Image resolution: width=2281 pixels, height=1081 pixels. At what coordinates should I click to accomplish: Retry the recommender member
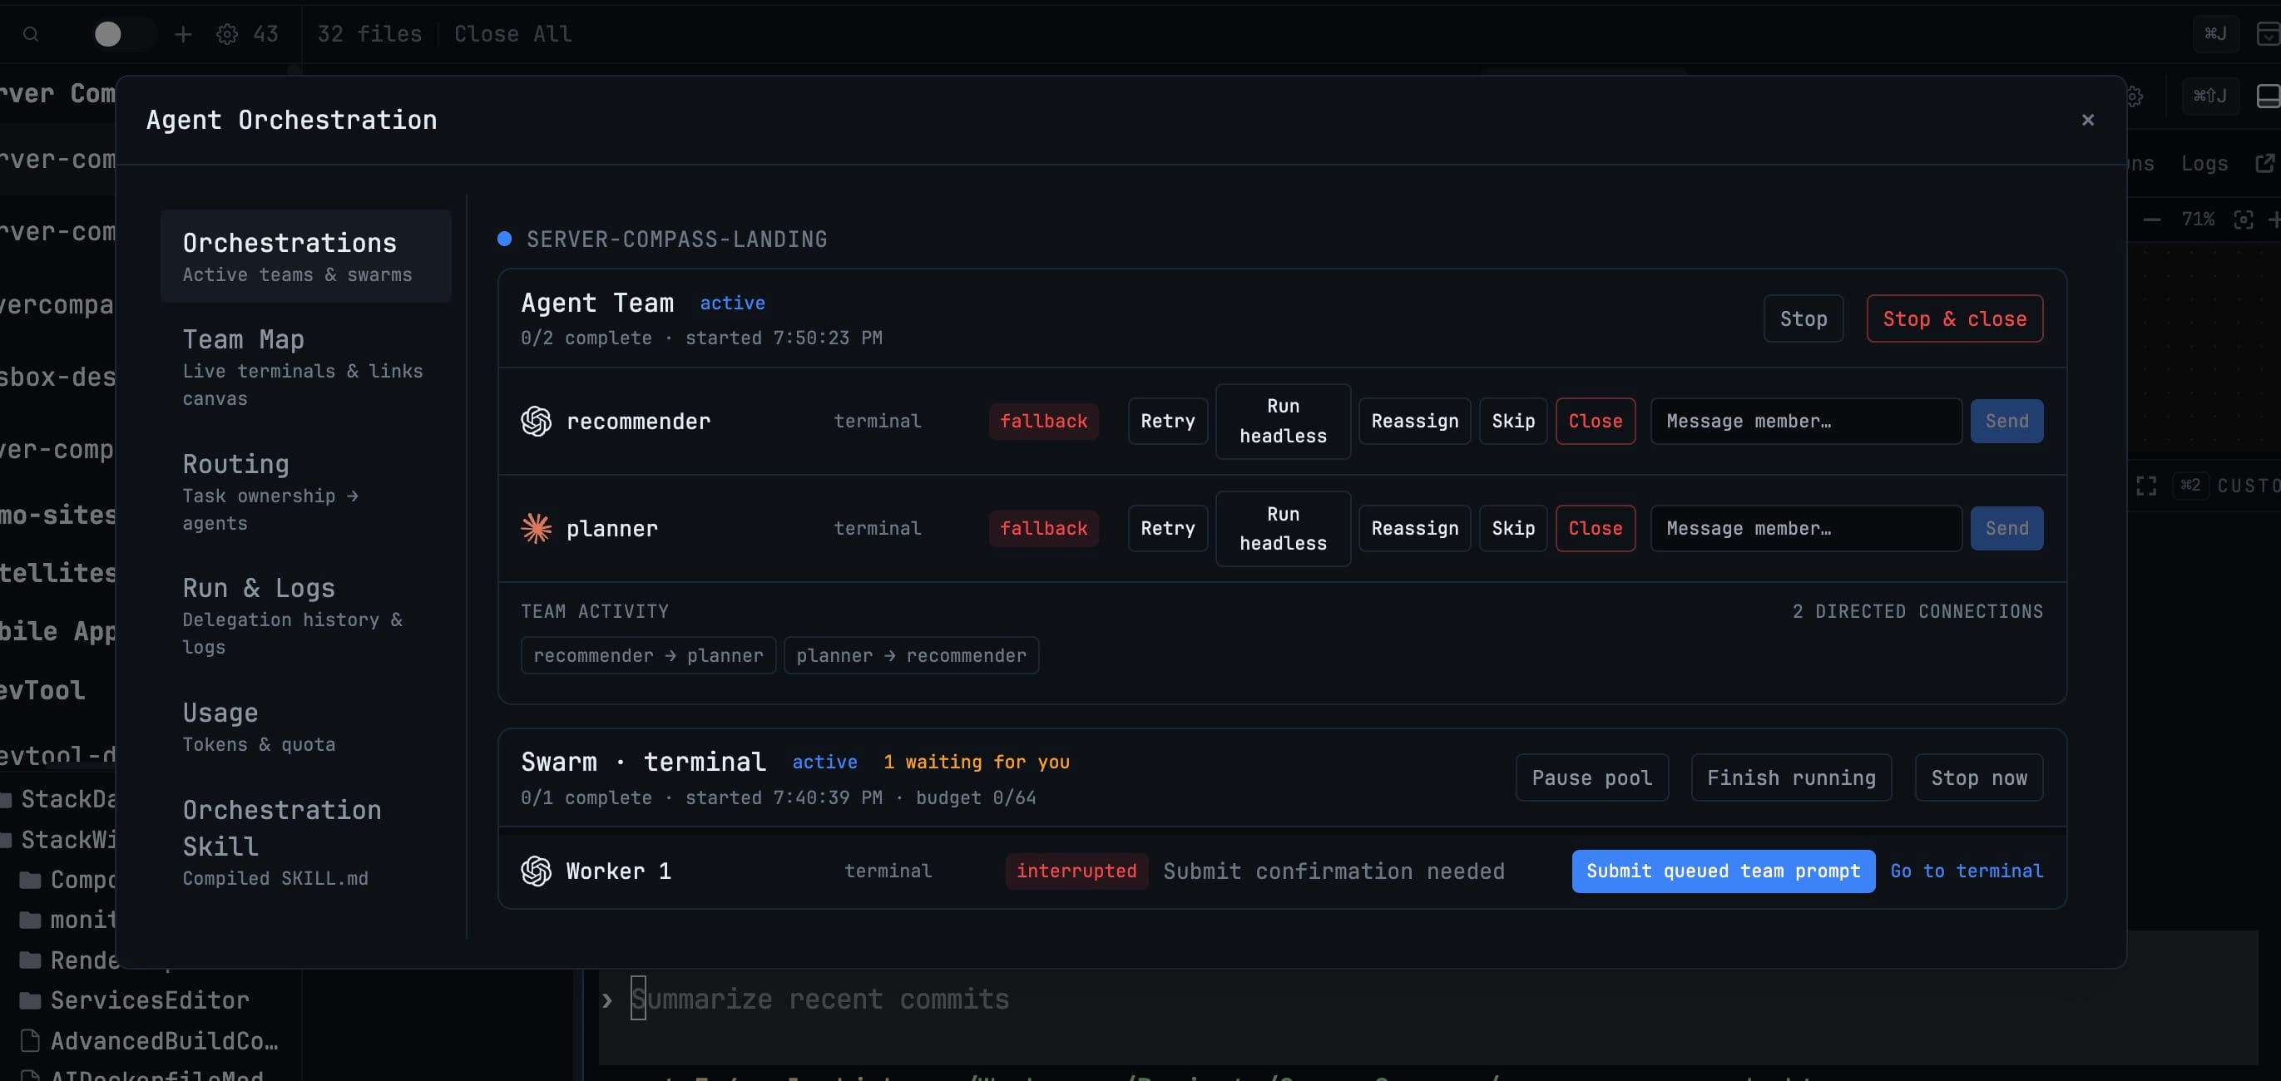point(1167,422)
